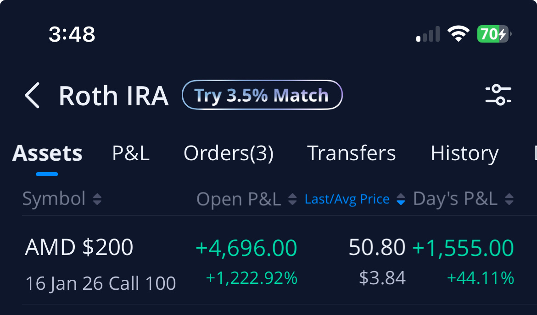Tap the cellular signal bars icon
537x315 pixels.
pyautogui.click(x=428, y=34)
